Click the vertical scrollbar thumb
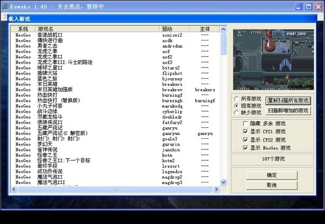This screenshot has width=325, height=224. [x=224, y=44]
